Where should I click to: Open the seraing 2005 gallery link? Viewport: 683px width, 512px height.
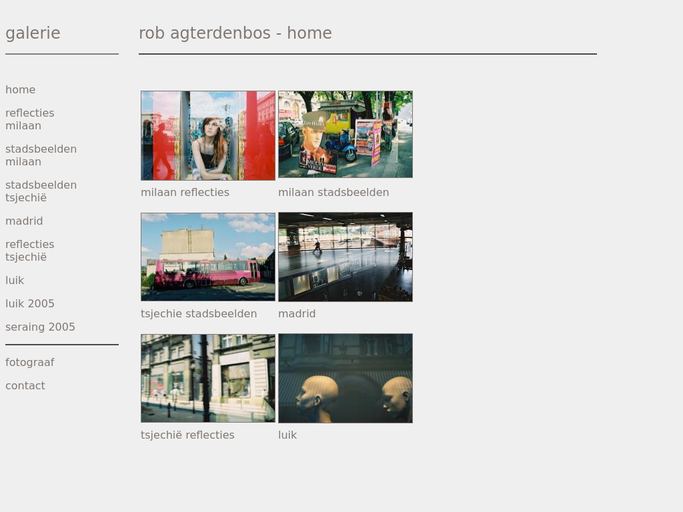point(40,327)
